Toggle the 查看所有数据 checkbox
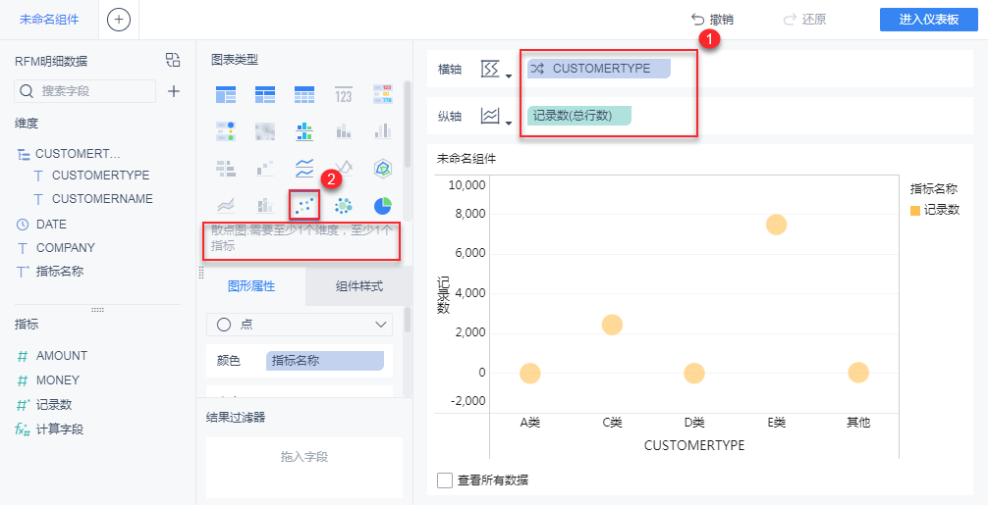988x505 pixels. (445, 480)
